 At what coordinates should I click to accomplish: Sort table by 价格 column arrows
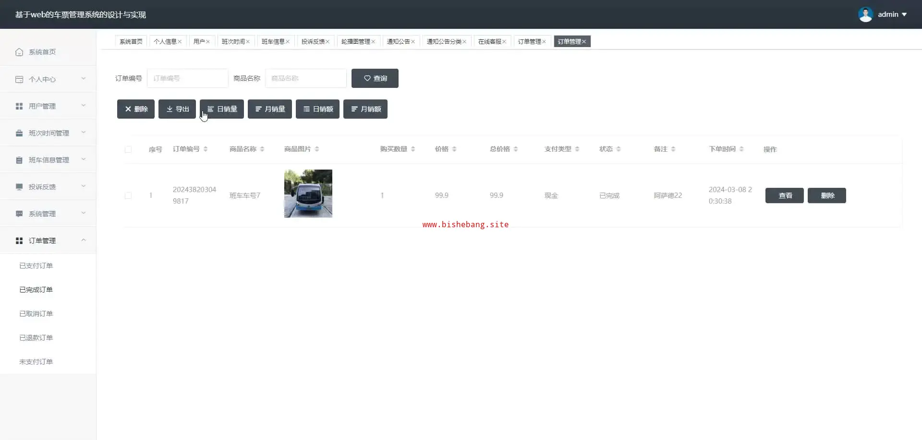tap(454, 149)
